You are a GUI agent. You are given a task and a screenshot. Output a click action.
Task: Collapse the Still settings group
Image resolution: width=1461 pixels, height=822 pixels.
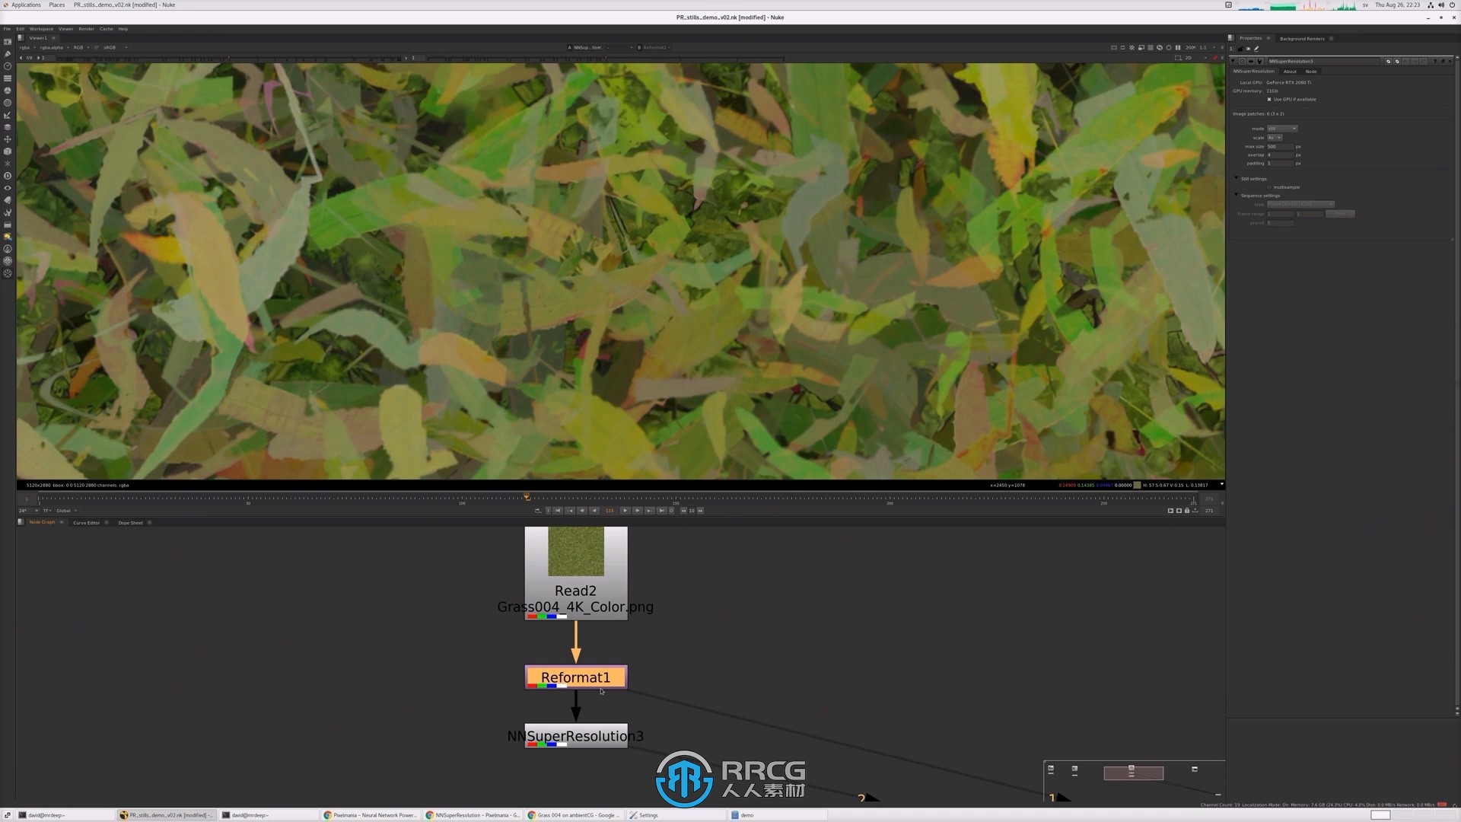click(x=1236, y=179)
